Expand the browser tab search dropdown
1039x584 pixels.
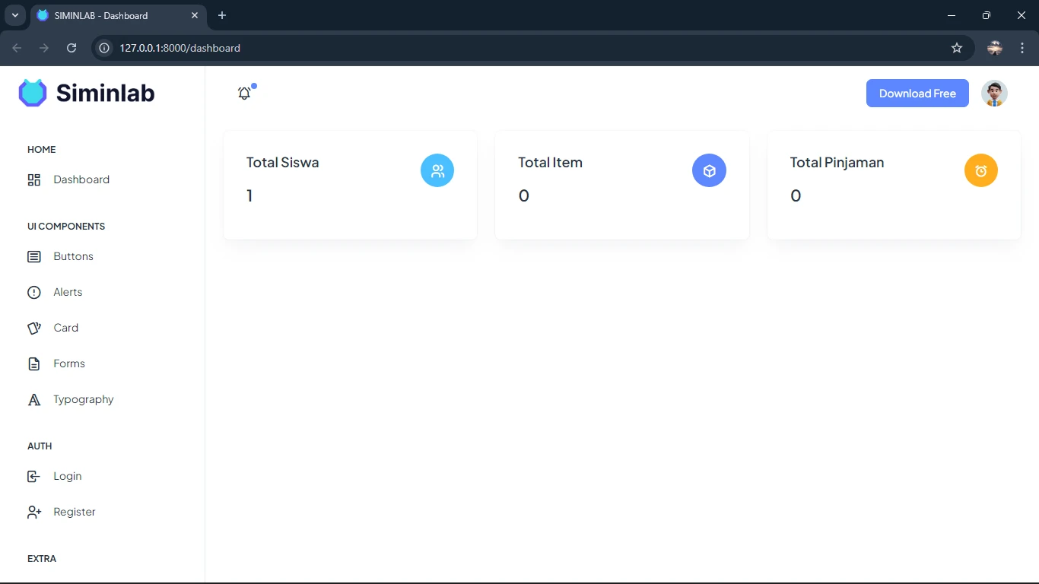tap(14, 15)
